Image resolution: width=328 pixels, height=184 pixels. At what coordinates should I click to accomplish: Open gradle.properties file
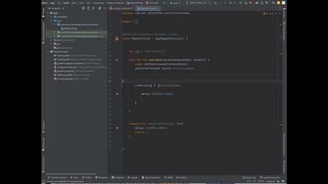(74, 71)
